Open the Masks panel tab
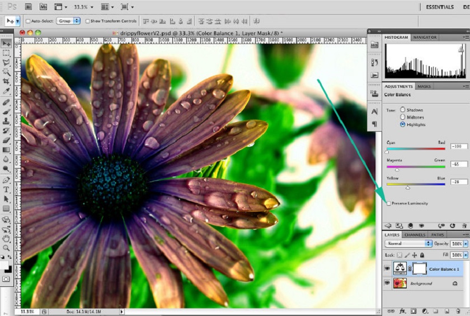This screenshot has height=316, width=470. (424, 86)
